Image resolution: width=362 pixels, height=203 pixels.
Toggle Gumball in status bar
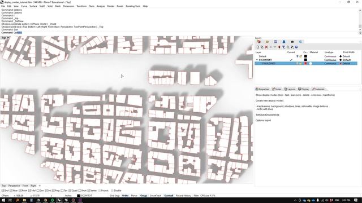pyautogui.click(x=169, y=196)
